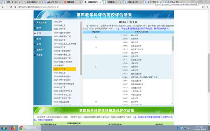Reload the page with the refresh icon

click(11, 7)
